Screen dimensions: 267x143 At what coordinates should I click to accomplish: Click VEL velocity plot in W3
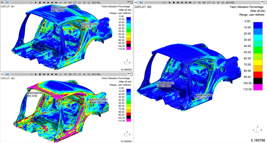click(99, 74)
